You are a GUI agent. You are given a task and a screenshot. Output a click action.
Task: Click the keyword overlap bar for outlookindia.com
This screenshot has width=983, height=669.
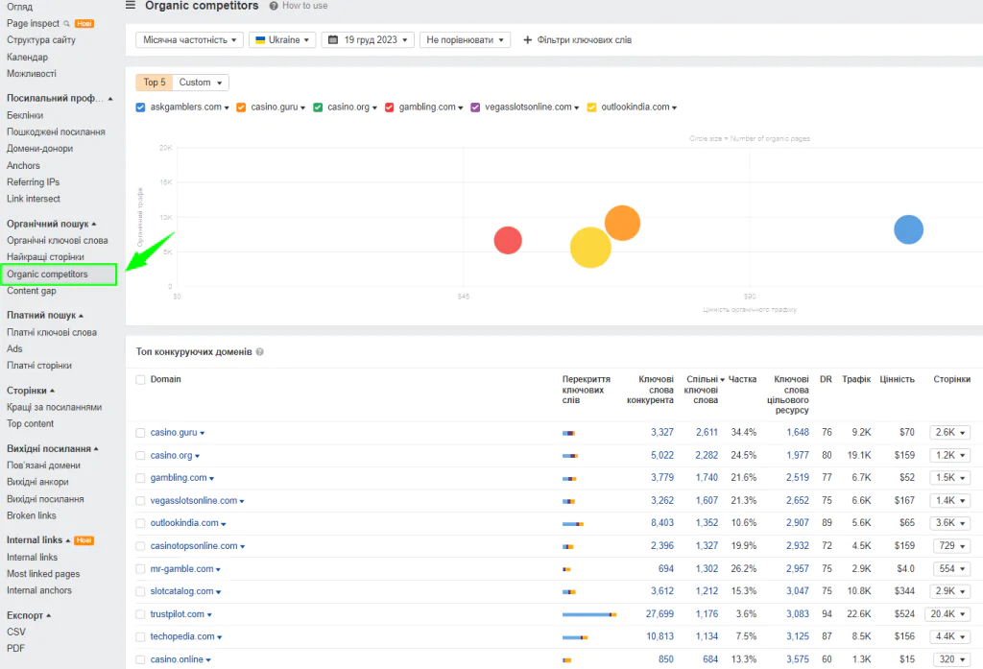pos(573,523)
